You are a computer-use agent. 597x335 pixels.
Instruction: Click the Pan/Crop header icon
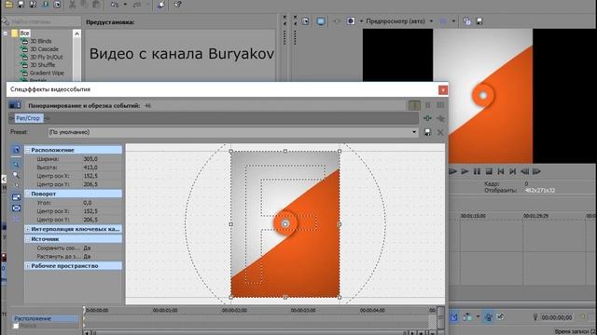click(15, 105)
